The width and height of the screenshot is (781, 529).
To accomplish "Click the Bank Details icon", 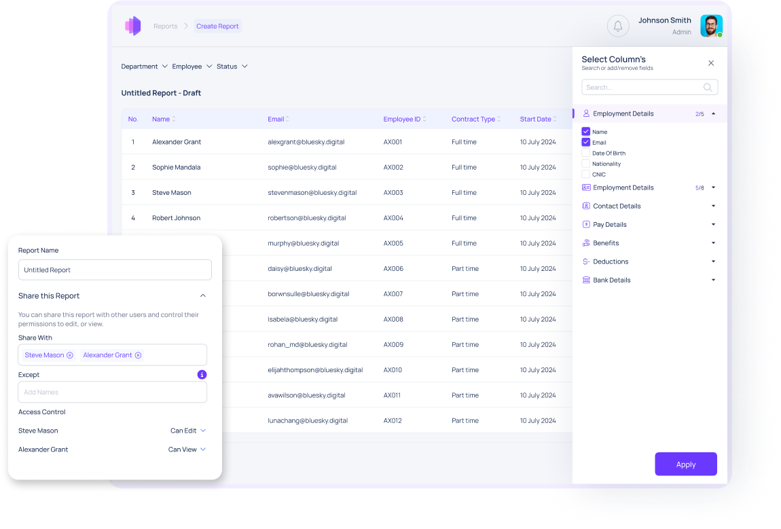I will (x=586, y=280).
